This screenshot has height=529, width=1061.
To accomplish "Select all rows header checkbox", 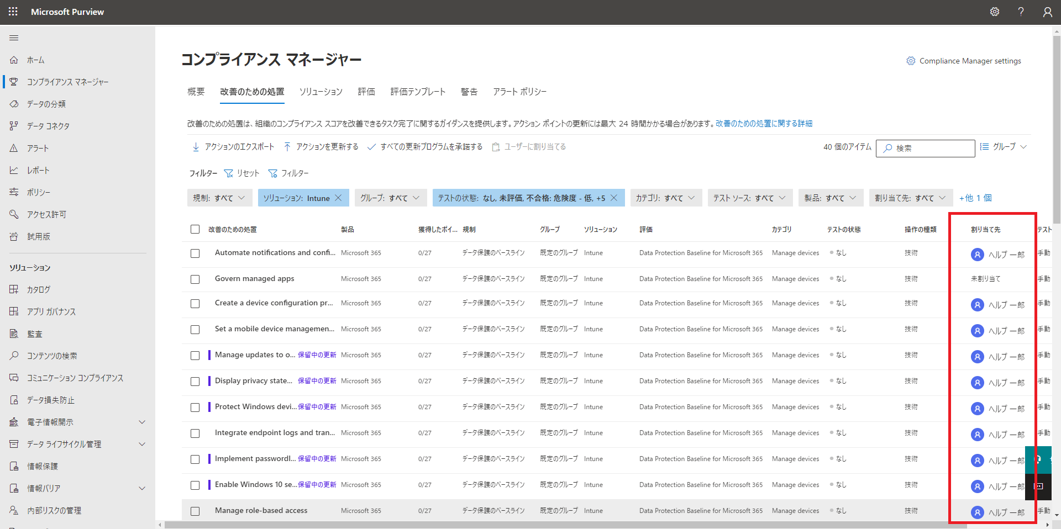I will point(195,229).
